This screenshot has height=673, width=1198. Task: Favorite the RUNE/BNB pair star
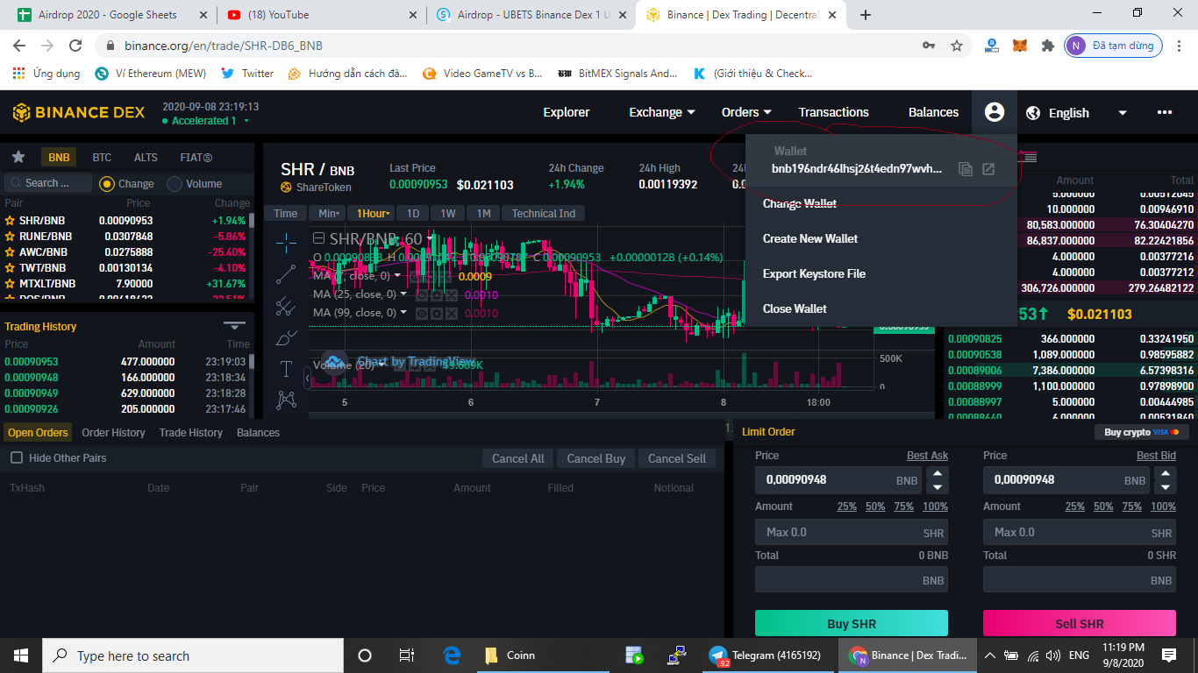click(11, 237)
